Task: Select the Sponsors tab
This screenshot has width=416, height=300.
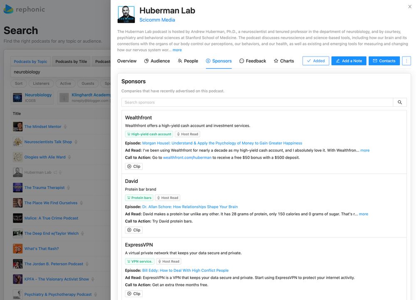Action: (219, 61)
